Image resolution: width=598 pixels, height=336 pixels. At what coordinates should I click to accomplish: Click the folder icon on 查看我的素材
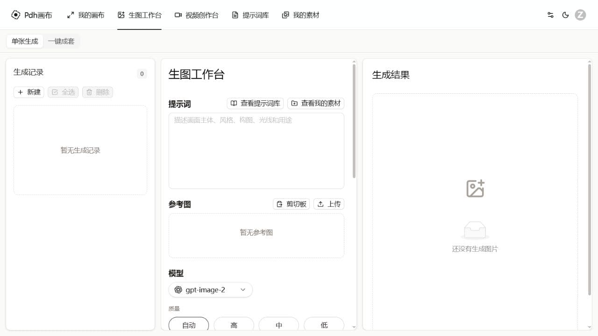294,103
